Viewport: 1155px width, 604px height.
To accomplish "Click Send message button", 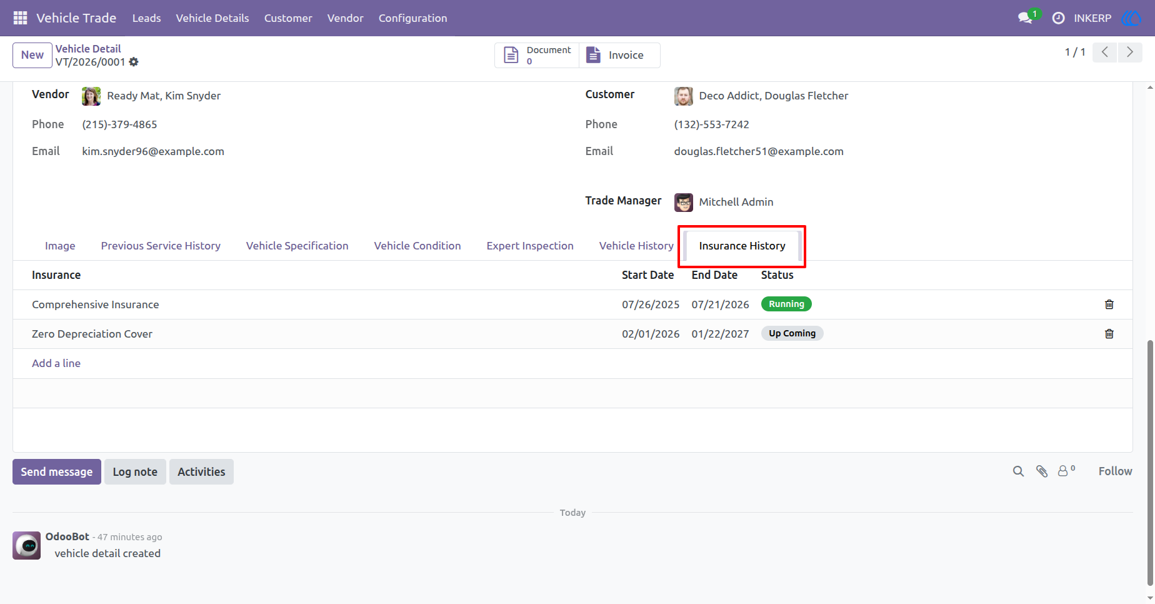I will 57,472.
